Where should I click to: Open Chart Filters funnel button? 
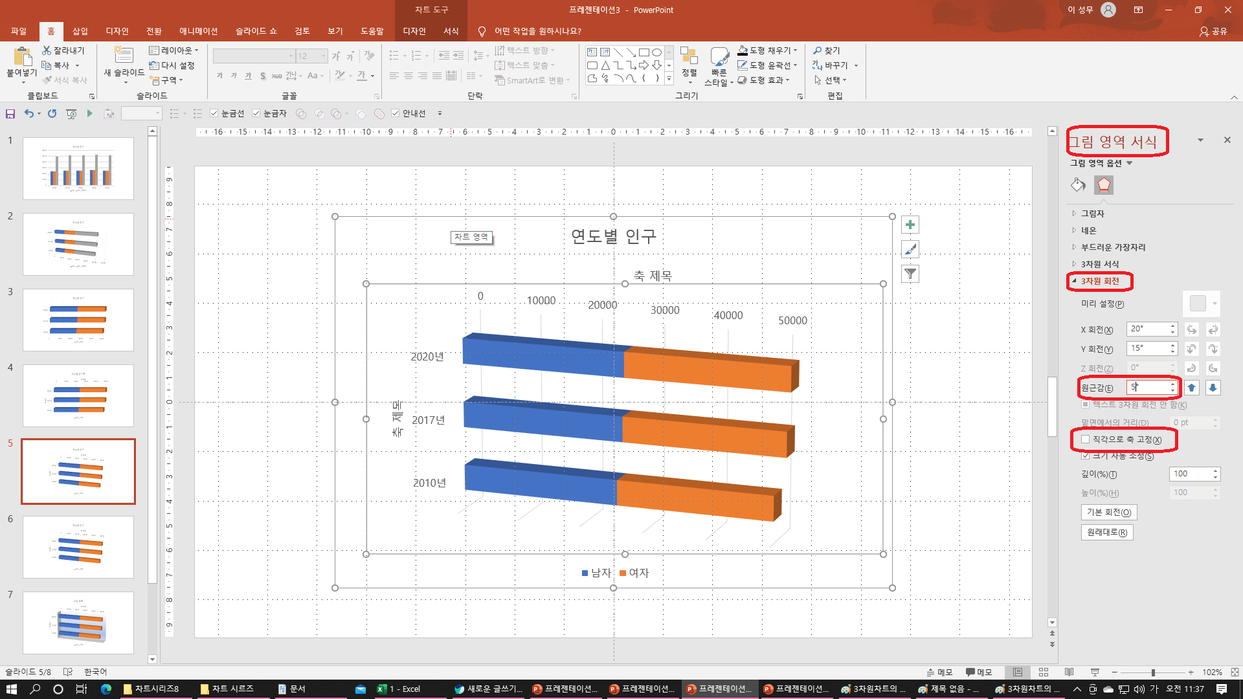(x=910, y=274)
